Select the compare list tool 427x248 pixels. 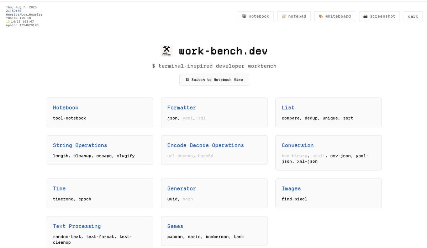tap(290, 118)
